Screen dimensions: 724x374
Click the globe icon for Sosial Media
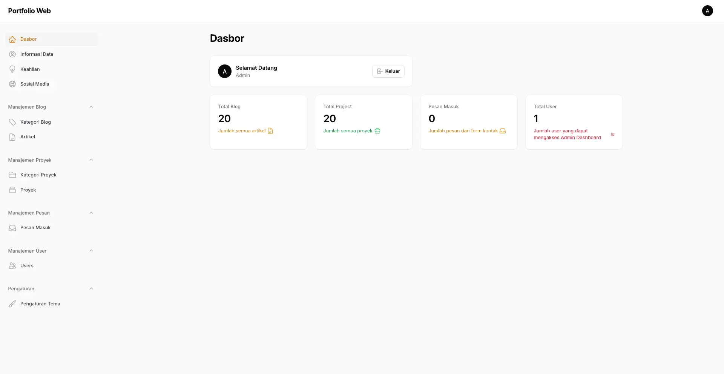pos(12,84)
